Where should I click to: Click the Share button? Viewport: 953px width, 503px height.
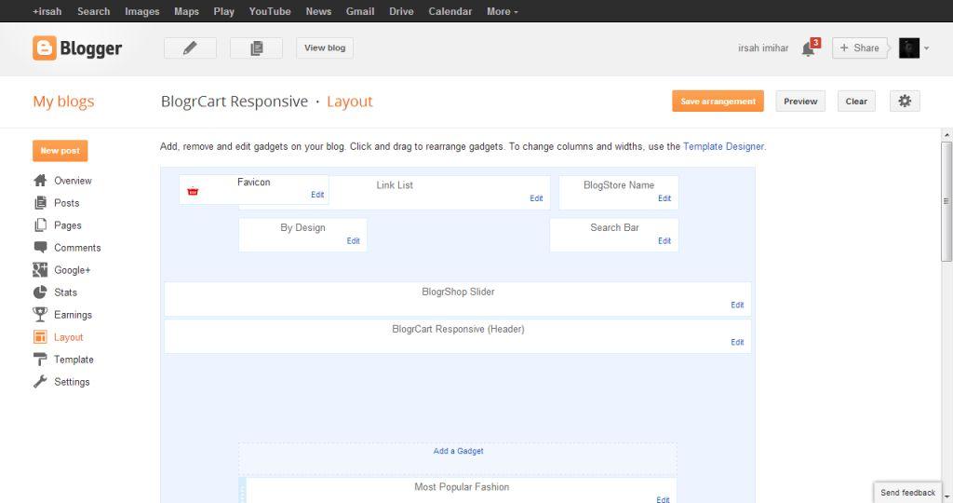[860, 48]
